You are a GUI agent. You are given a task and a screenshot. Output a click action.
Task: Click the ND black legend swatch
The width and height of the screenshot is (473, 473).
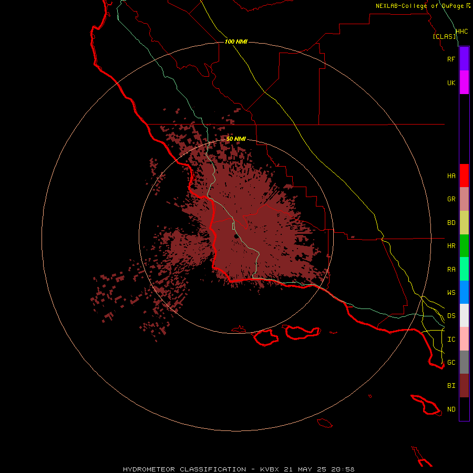click(x=464, y=409)
